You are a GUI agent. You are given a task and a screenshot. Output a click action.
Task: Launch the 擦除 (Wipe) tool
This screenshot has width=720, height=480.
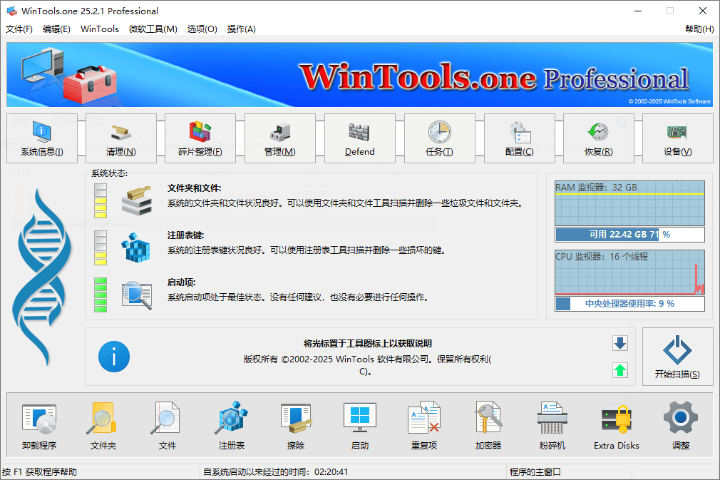click(x=295, y=425)
